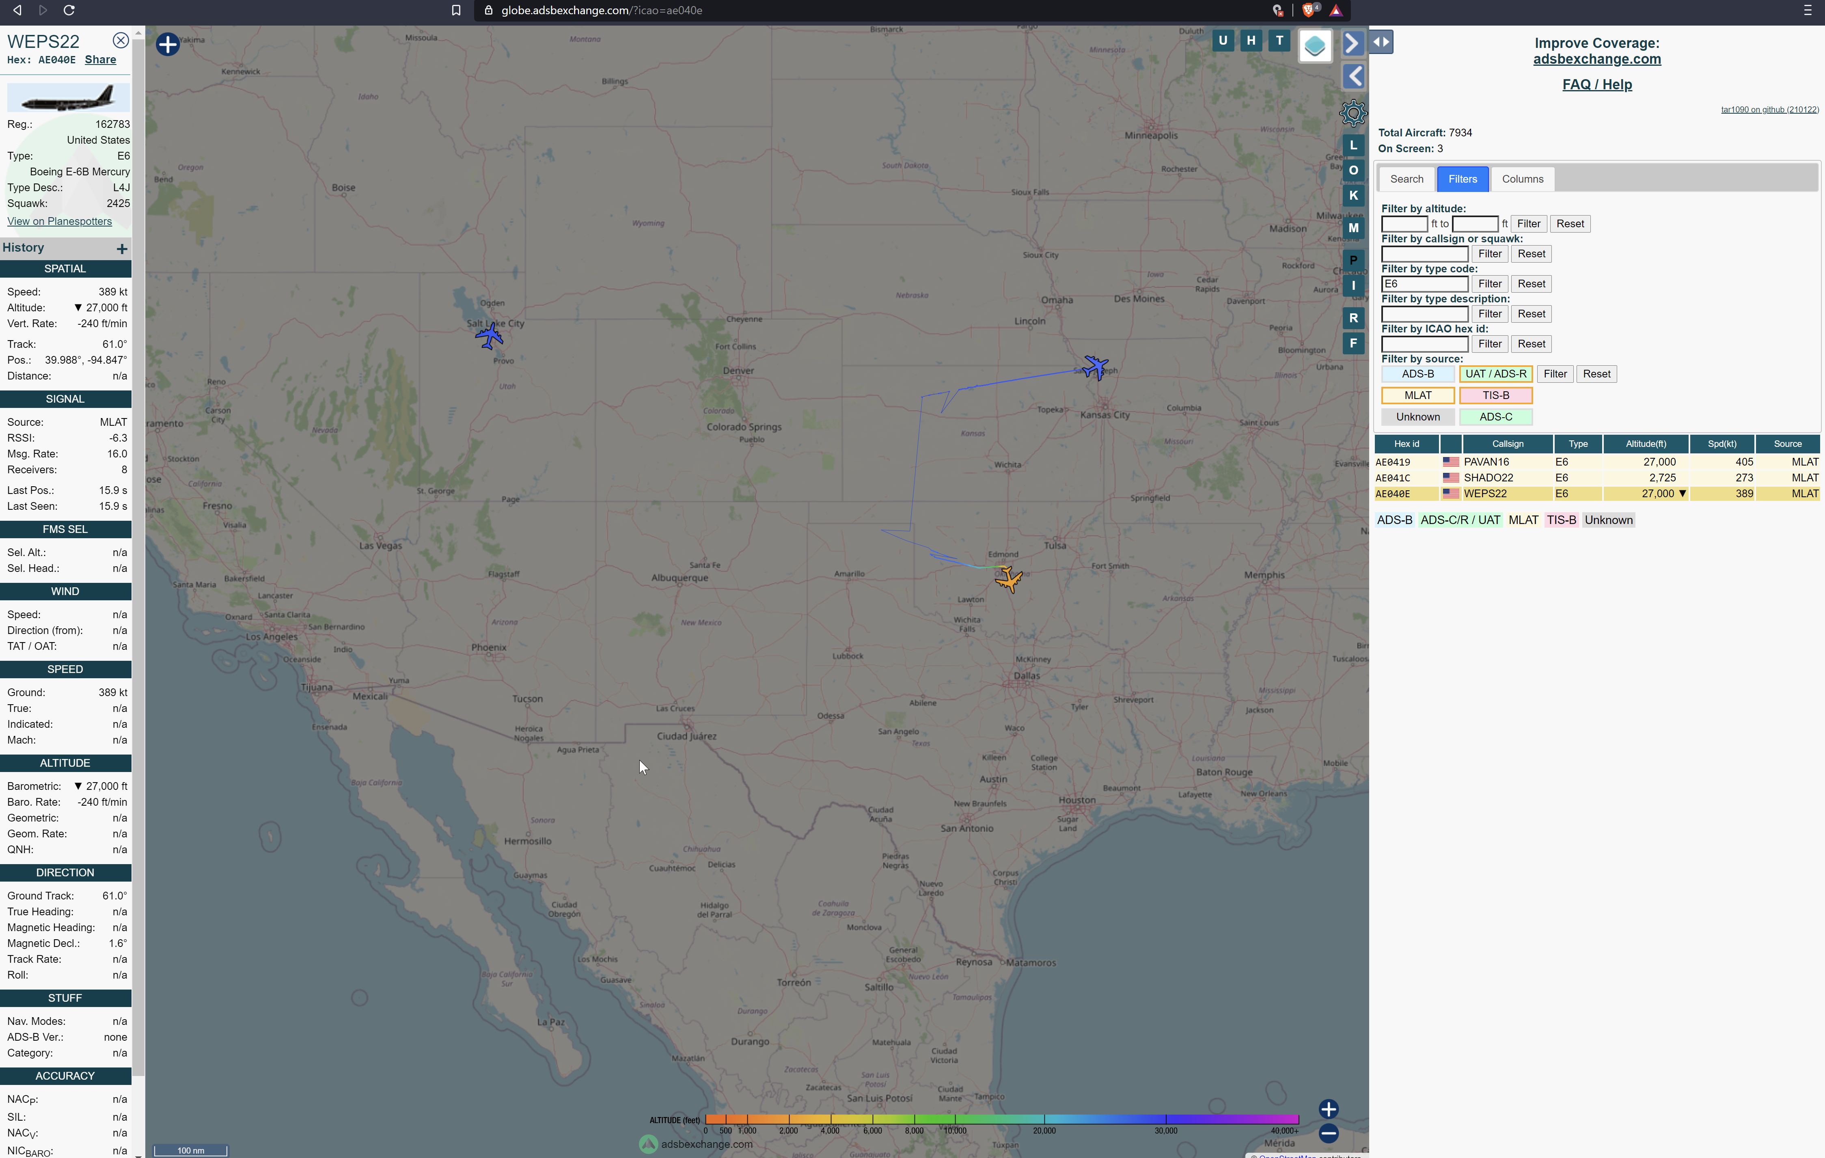Viewport: 1825px width, 1158px height.
Task: Open the map settings gear icon
Action: 1353,114
